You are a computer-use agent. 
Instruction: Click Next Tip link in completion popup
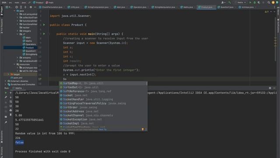(x=103, y=129)
